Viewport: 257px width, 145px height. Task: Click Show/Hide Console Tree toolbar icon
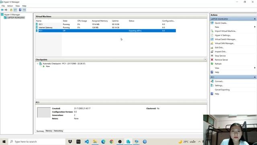[15, 10]
